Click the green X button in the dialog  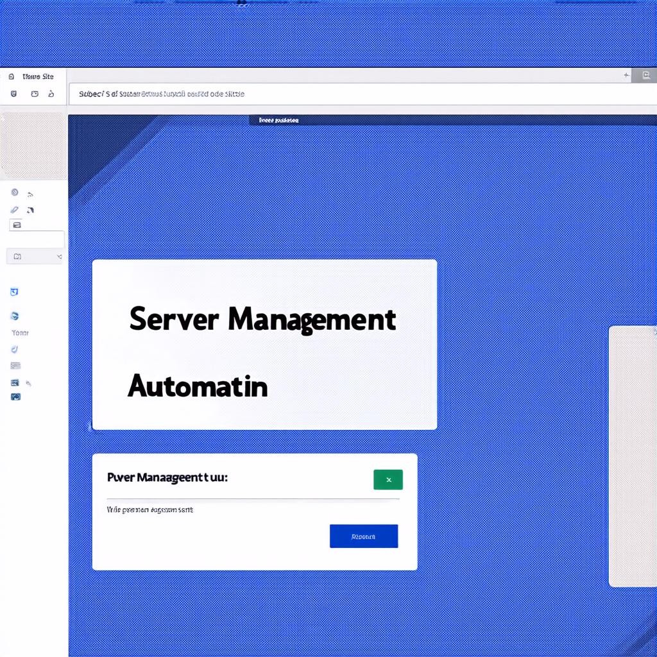(x=388, y=479)
